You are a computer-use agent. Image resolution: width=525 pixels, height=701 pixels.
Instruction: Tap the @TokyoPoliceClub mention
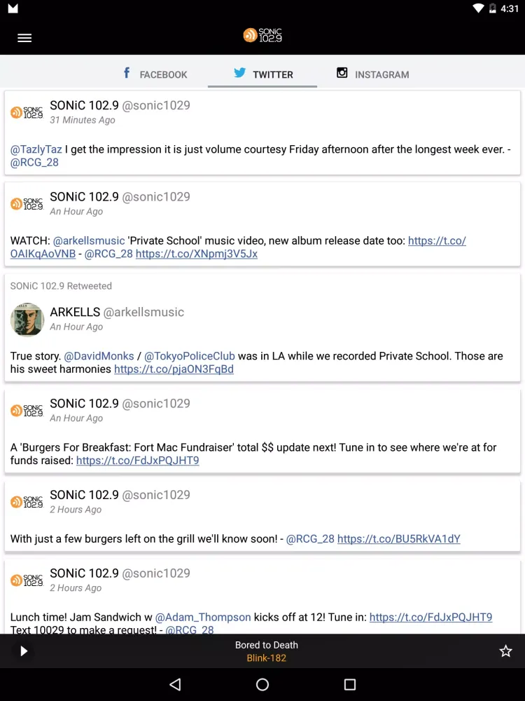click(190, 356)
